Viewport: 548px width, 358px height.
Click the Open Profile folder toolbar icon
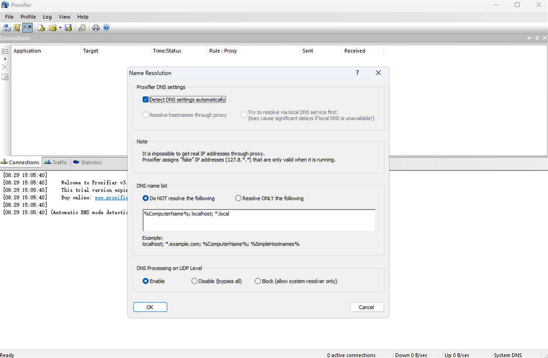coord(53,28)
